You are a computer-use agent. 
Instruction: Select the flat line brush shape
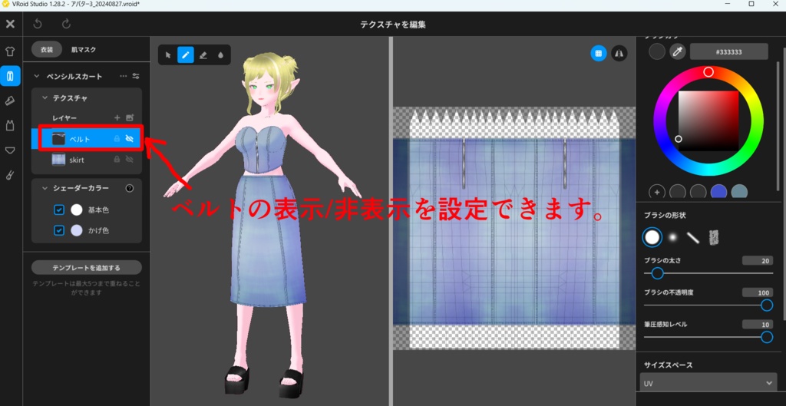pyautogui.click(x=693, y=237)
